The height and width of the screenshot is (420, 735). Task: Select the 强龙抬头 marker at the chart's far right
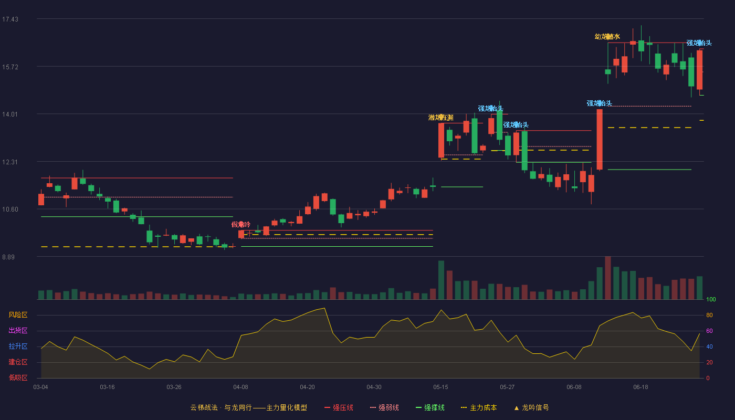pyautogui.click(x=699, y=43)
